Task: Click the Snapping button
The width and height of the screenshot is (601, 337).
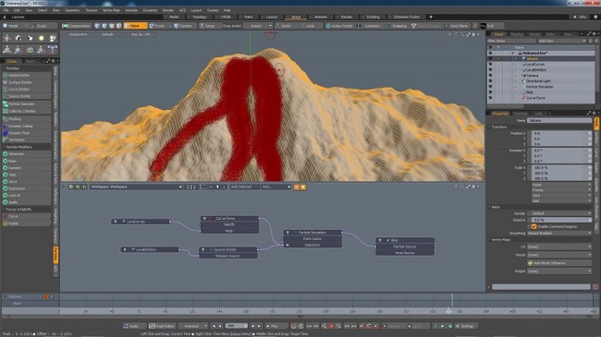Action: pyautogui.click(x=397, y=26)
